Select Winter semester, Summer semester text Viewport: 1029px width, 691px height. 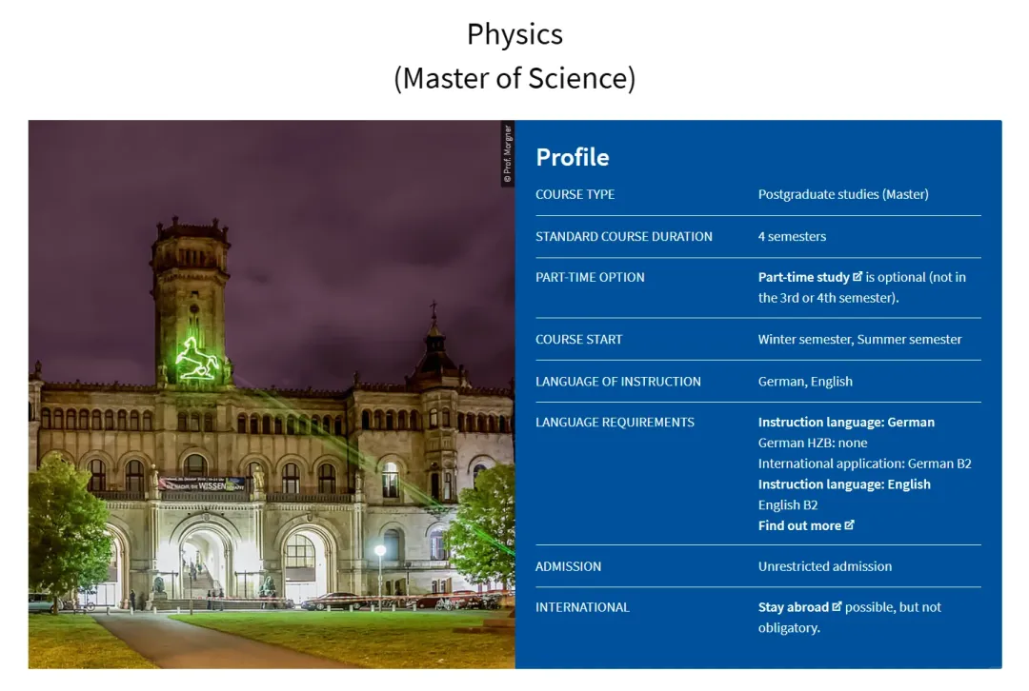coord(859,339)
